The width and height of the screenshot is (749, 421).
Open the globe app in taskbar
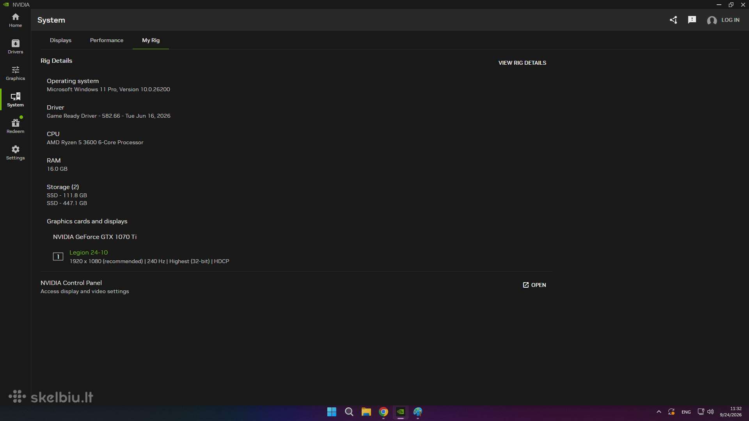coord(418,412)
